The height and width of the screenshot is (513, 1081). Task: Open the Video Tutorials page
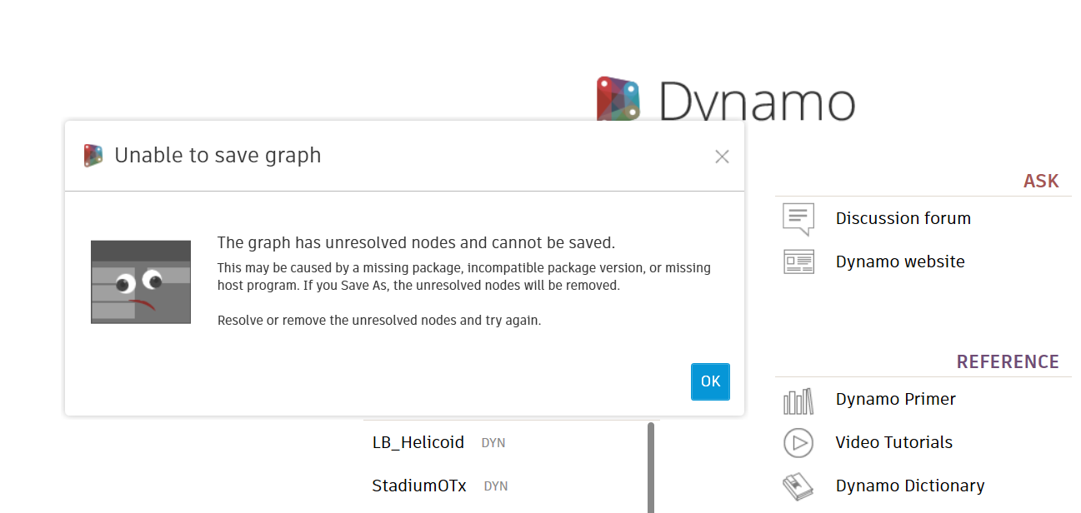point(893,442)
